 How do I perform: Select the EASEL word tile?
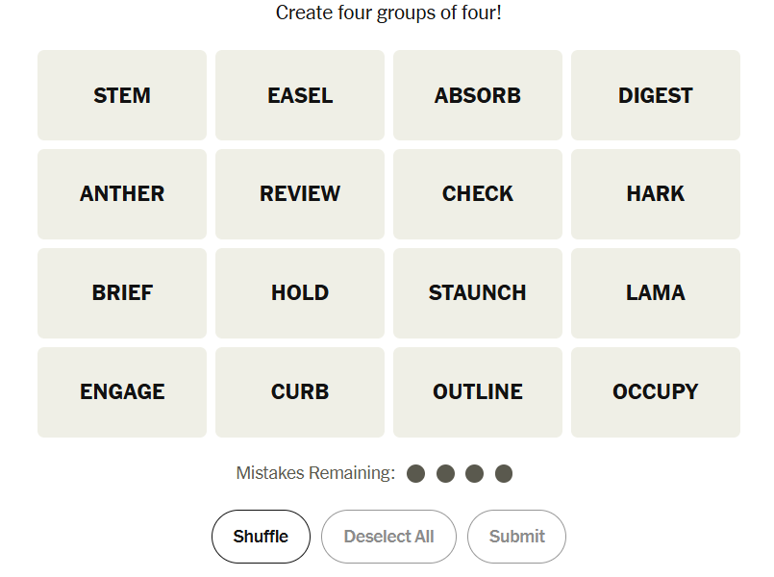pyautogui.click(x=300, y=95)
